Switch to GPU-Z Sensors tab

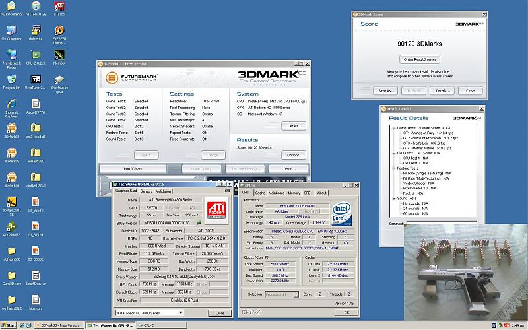coord(147,191)
